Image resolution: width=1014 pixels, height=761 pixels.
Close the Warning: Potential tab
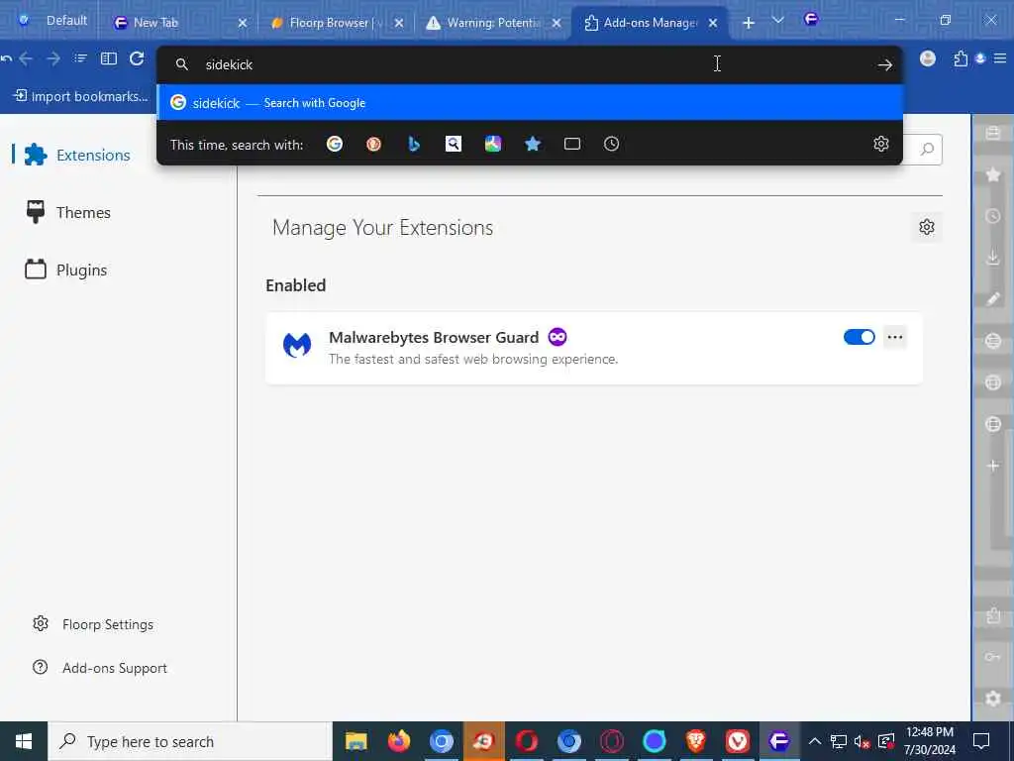pyautogui.click(x=557, y=23)
